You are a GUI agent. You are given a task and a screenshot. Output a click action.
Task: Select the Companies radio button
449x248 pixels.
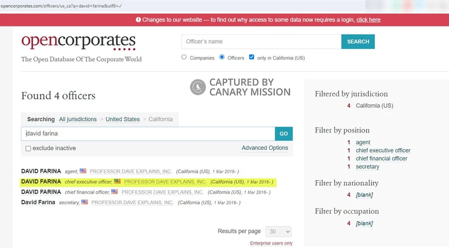(x=184, y=57)
